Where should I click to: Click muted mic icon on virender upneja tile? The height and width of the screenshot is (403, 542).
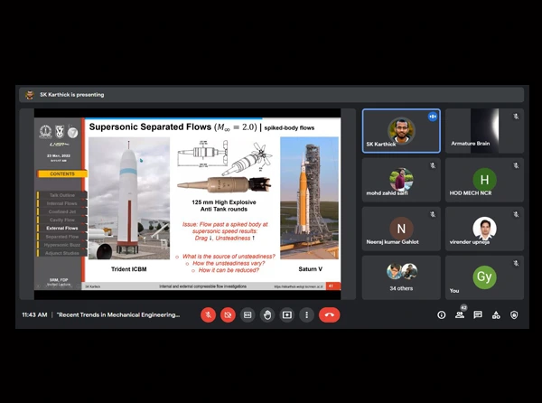(x=516, y=214)
